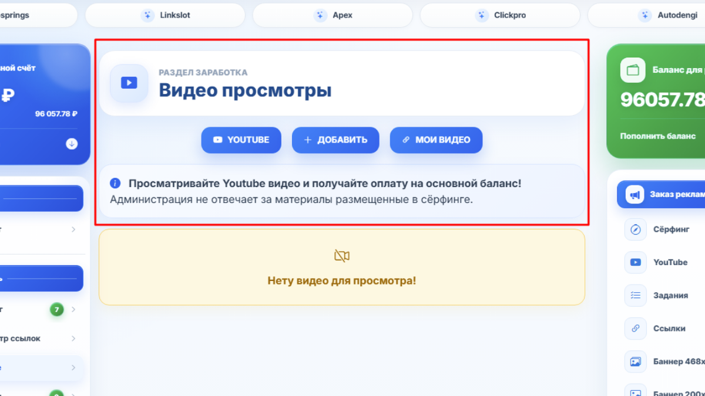Click the image icon beside Баннер 468x
Screen dimensions: 705x396
635,361
